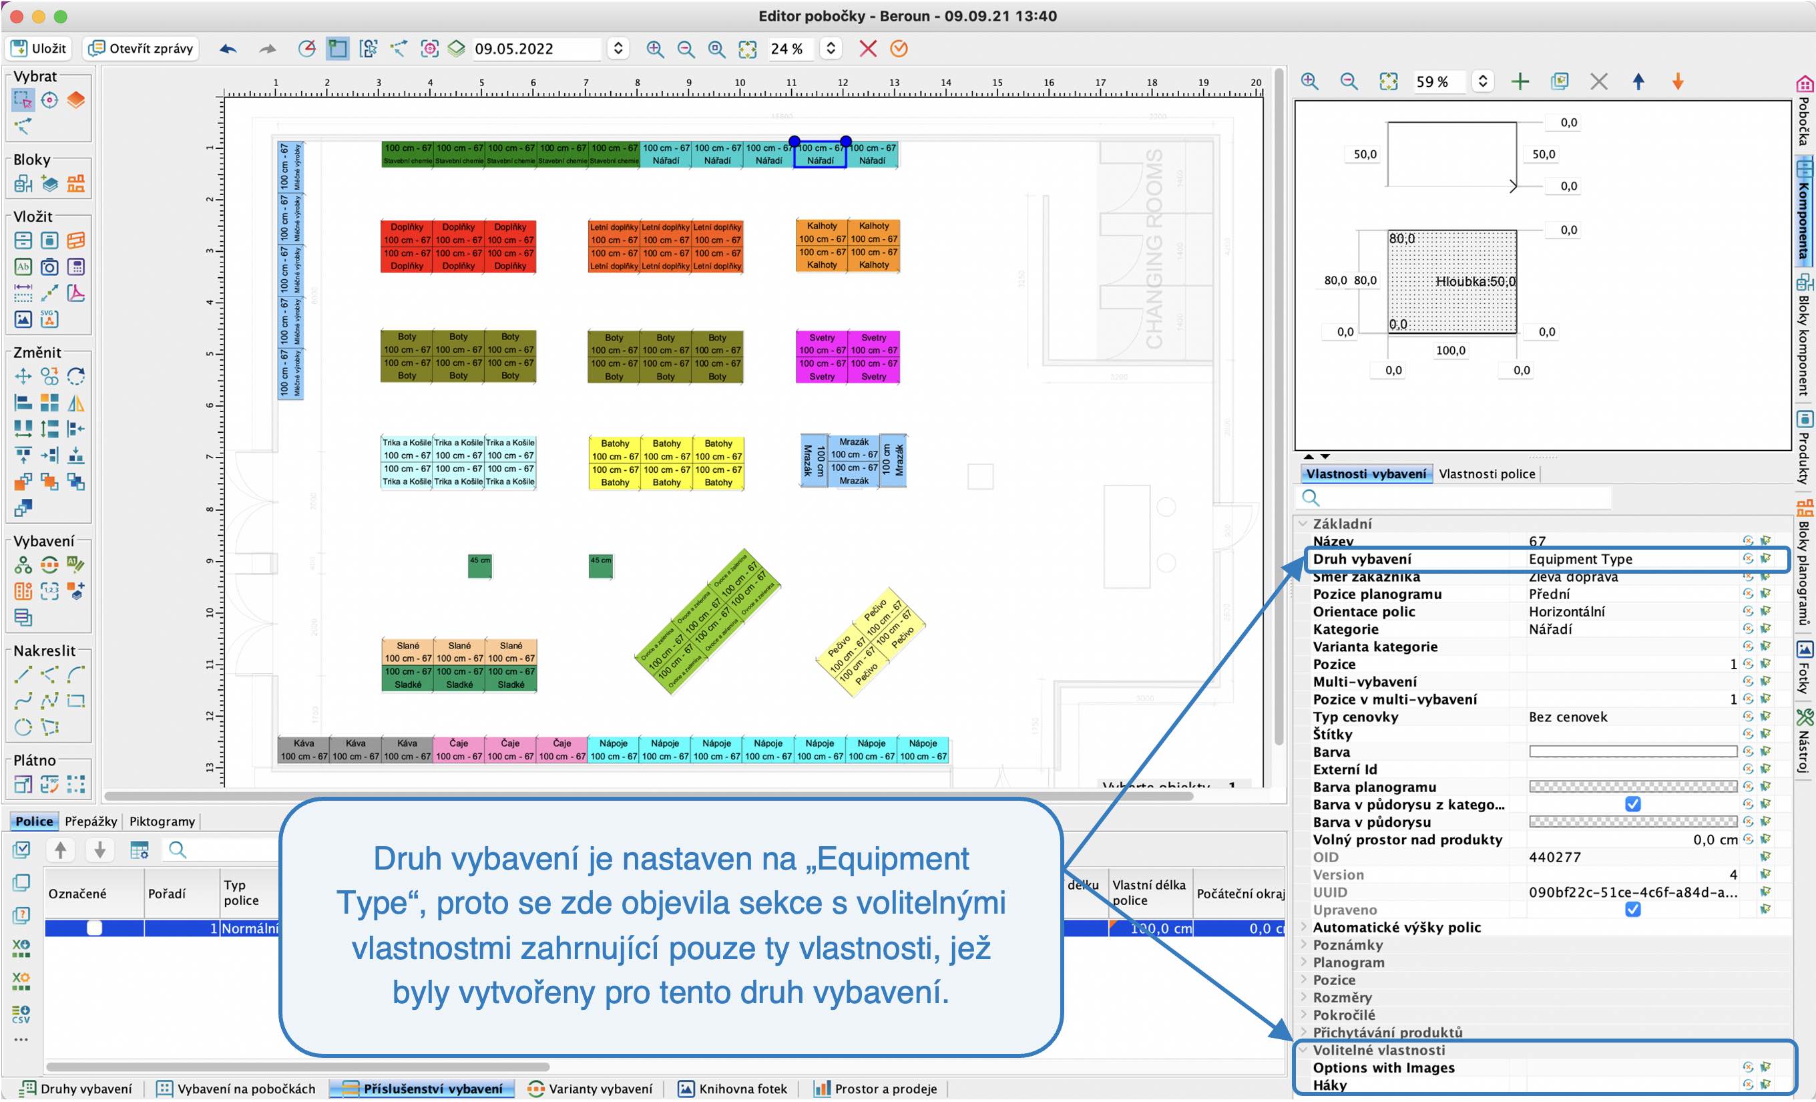This screenshot has height=1102, width=1816.
Task: Click the properties search field
Action: (x=1453, y=498)
